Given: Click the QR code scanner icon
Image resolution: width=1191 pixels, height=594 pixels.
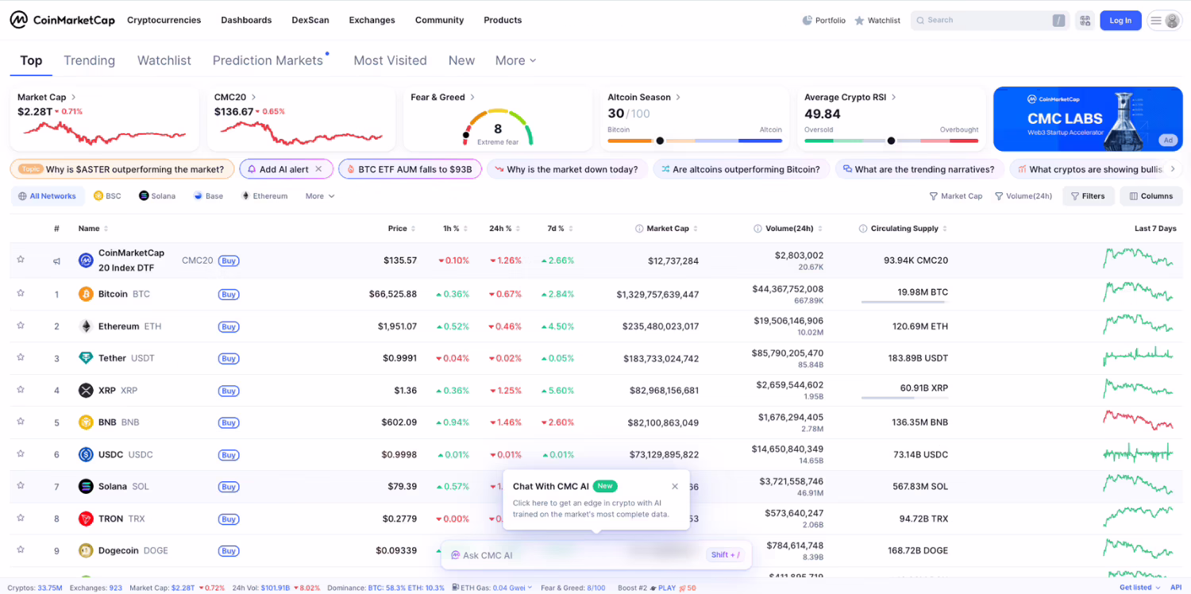Looking at the screenshot, I should (x=1085, y=19).
